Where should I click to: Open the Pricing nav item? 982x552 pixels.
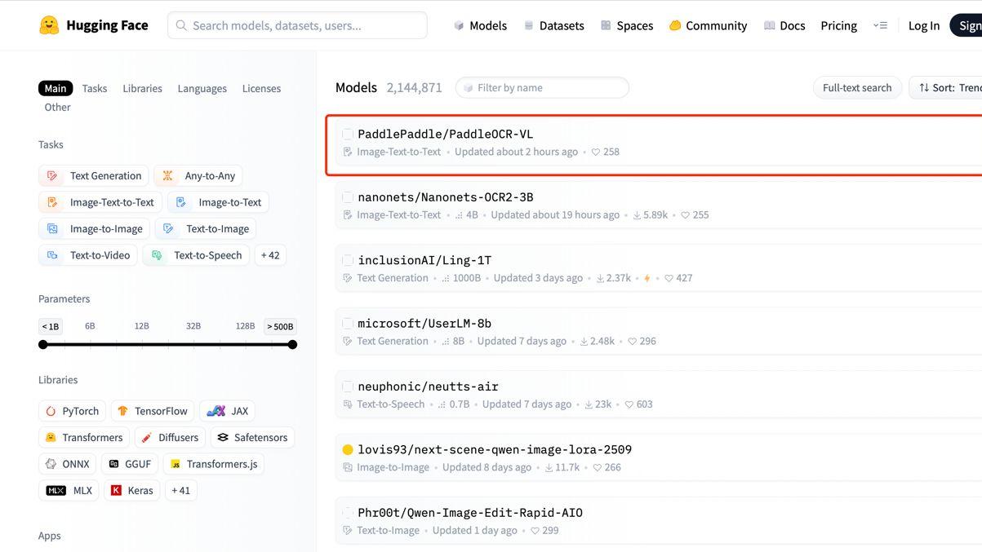(x=838, y=25)
